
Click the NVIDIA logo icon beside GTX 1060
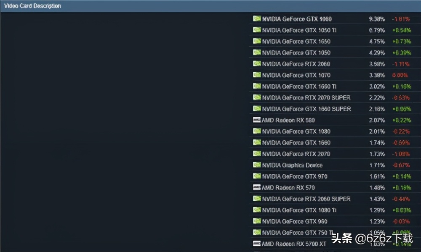point(256,18)
